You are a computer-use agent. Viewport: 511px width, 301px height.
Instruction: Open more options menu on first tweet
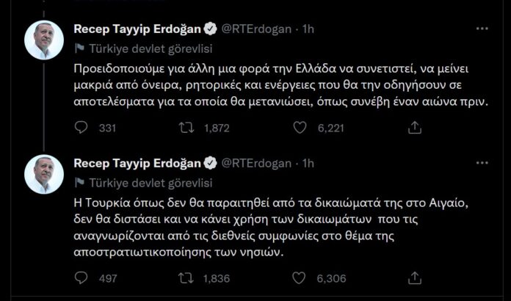pyautogui.click(x=482, y=29)
